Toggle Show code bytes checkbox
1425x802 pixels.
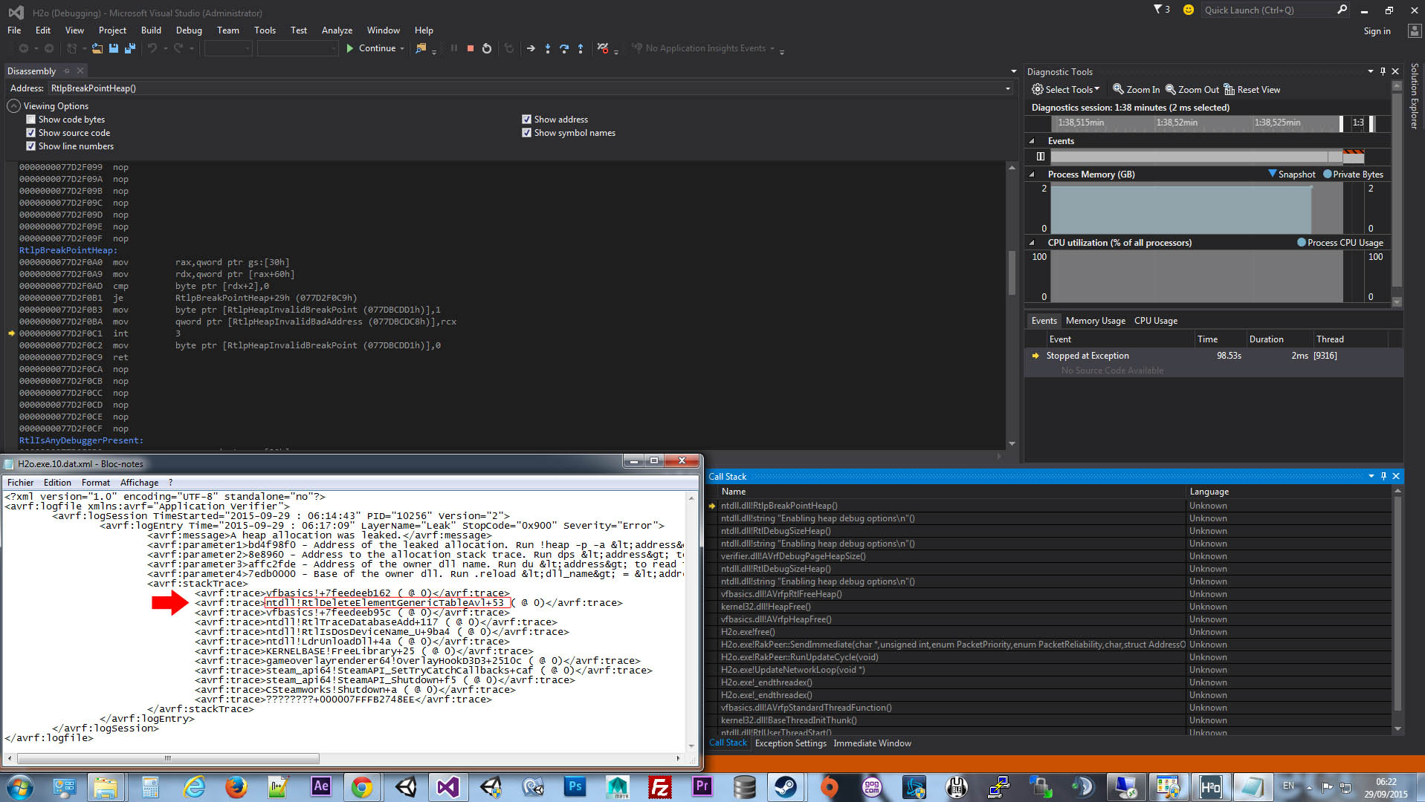pyautogui.click(x=31, y=120)
